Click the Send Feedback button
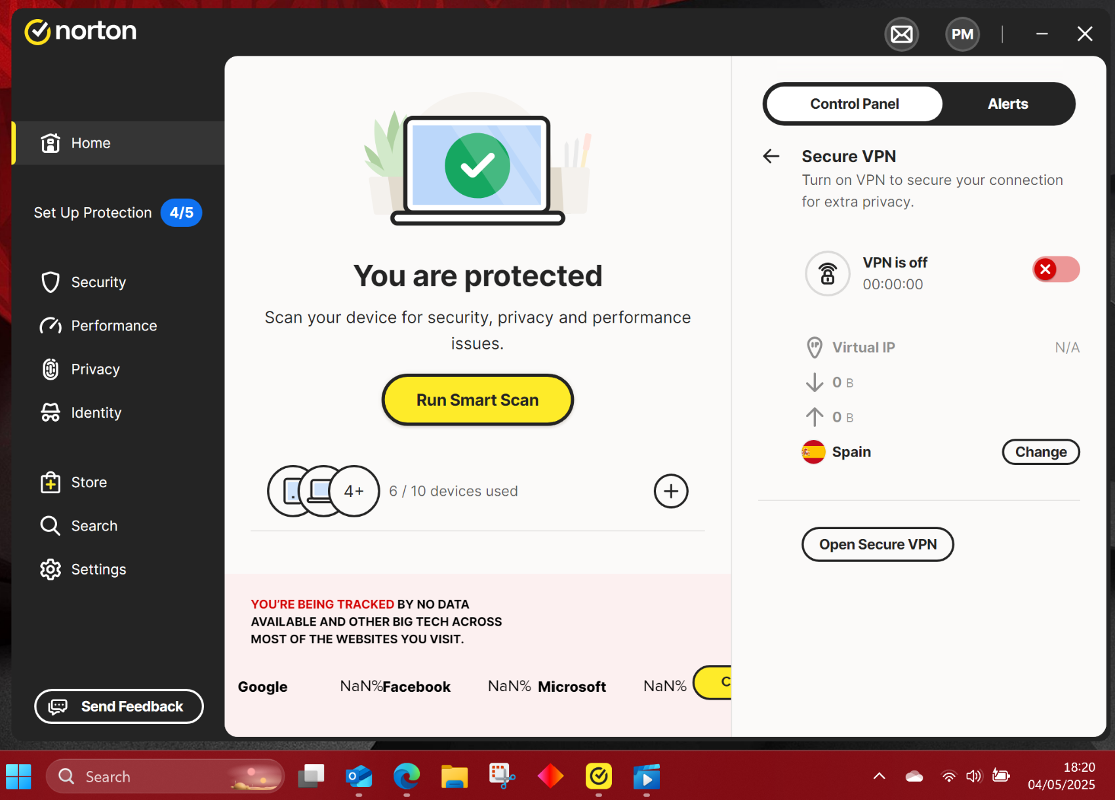The height and width of the screenshot is (800, 1115). 119,706
